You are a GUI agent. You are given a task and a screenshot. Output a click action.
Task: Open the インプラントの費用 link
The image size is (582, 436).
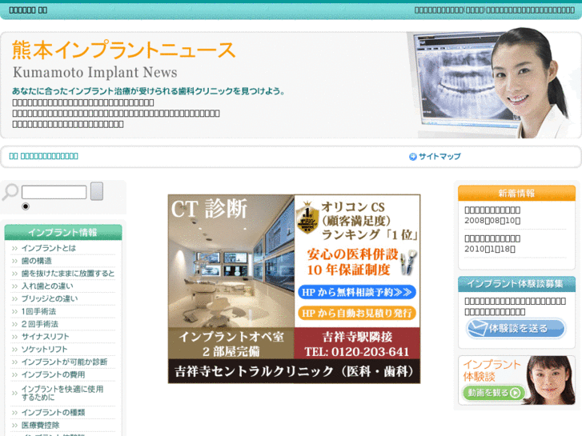[x=53, y=374]
